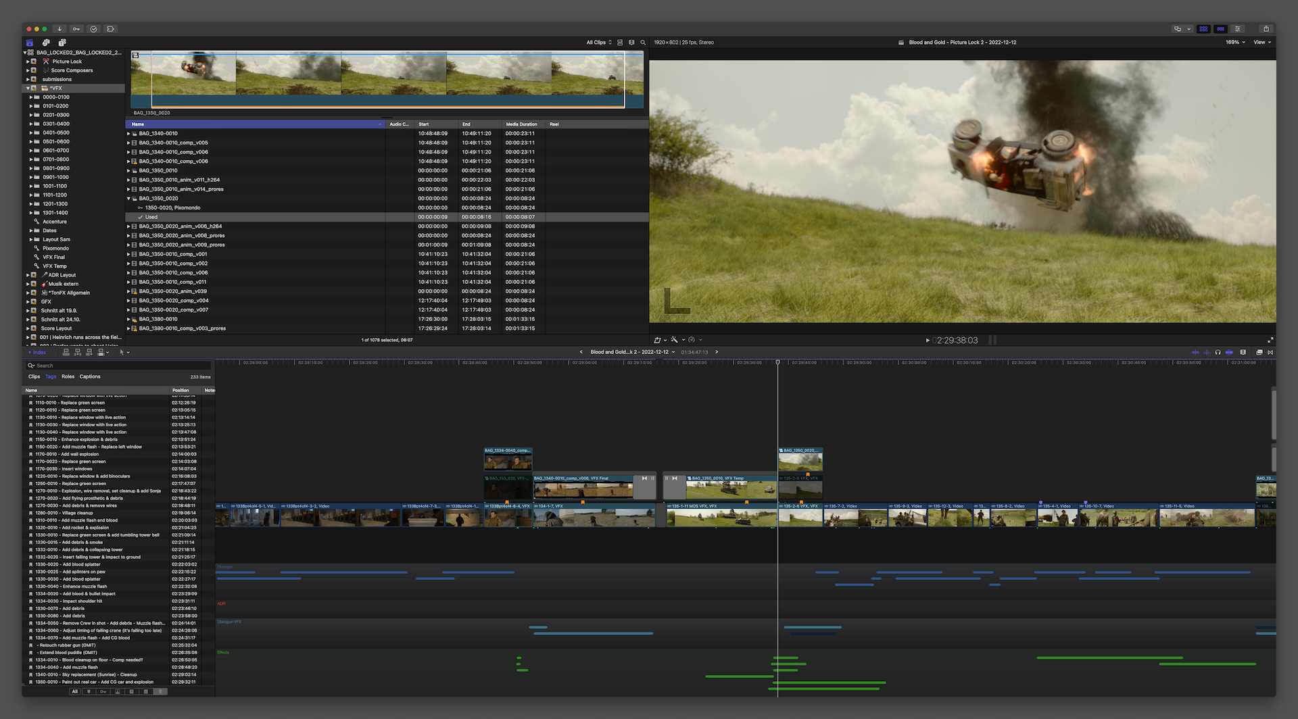Open the viewer View options menu
The image size is (1298, 719).
[x=1262, y=43]
